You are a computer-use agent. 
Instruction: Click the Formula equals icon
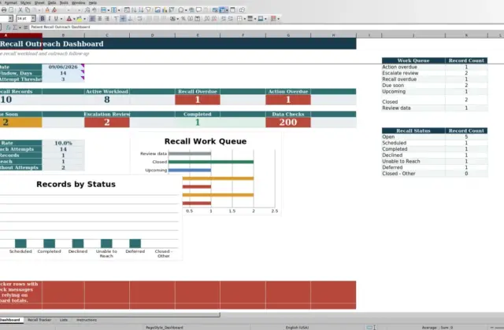point(25,27)
